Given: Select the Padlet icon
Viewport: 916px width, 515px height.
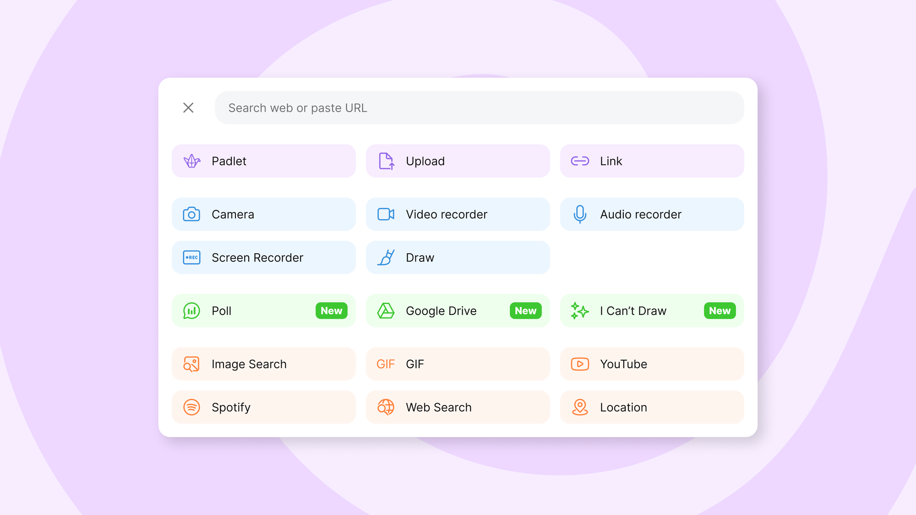Looking at the screenshot, I should coord(191,161).
